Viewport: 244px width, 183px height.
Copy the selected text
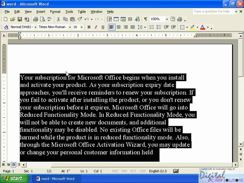65,19
